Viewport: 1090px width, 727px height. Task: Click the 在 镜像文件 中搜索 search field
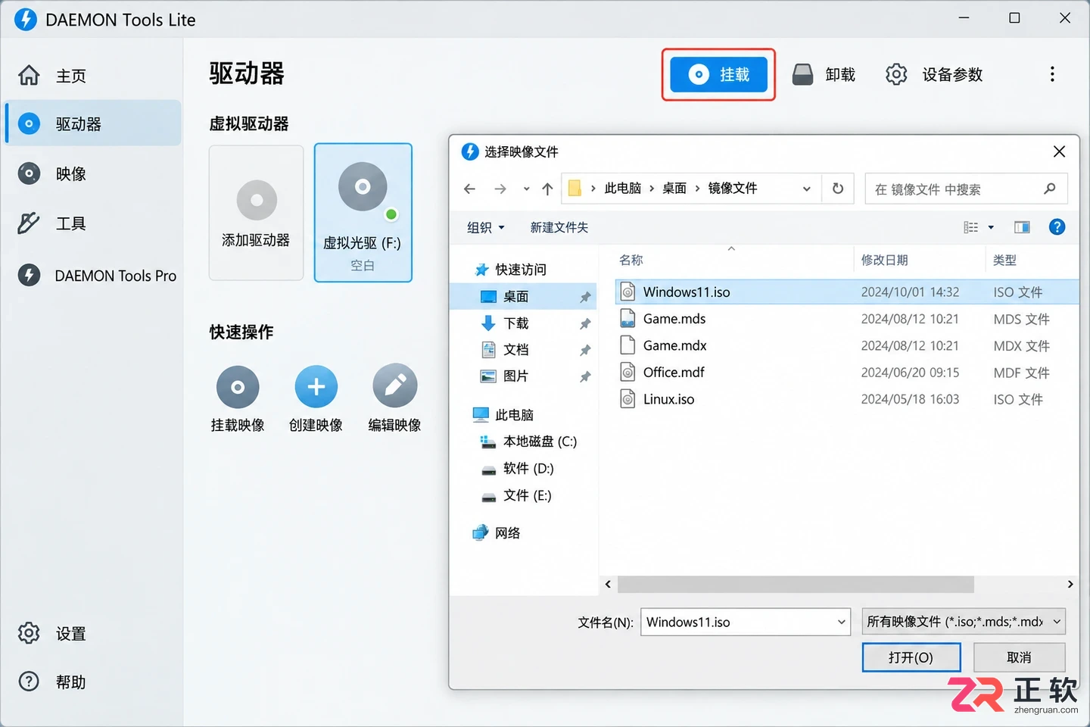click(966, 189)
